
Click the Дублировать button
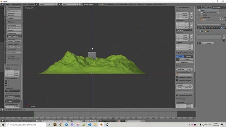(x=14, y=26)
